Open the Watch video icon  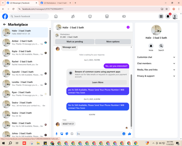coord(90,16)
